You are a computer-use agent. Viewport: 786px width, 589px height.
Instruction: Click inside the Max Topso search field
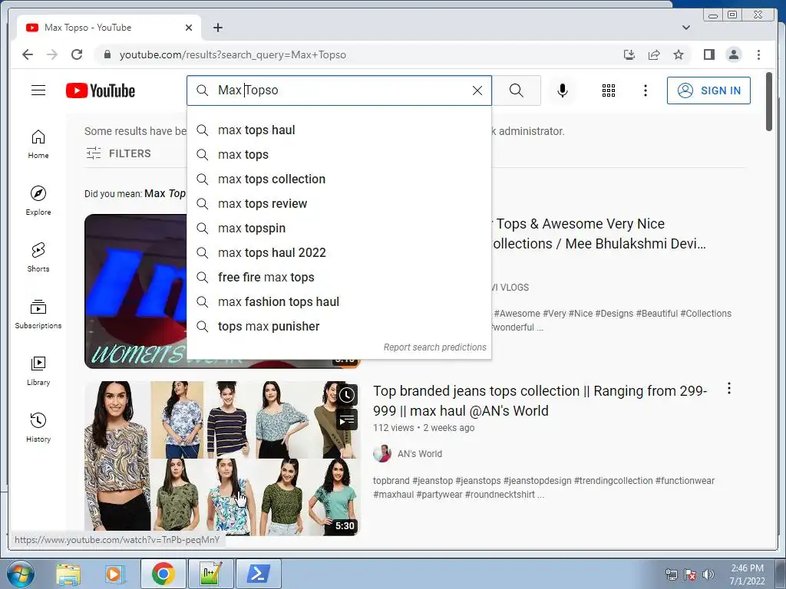(341, 90)
